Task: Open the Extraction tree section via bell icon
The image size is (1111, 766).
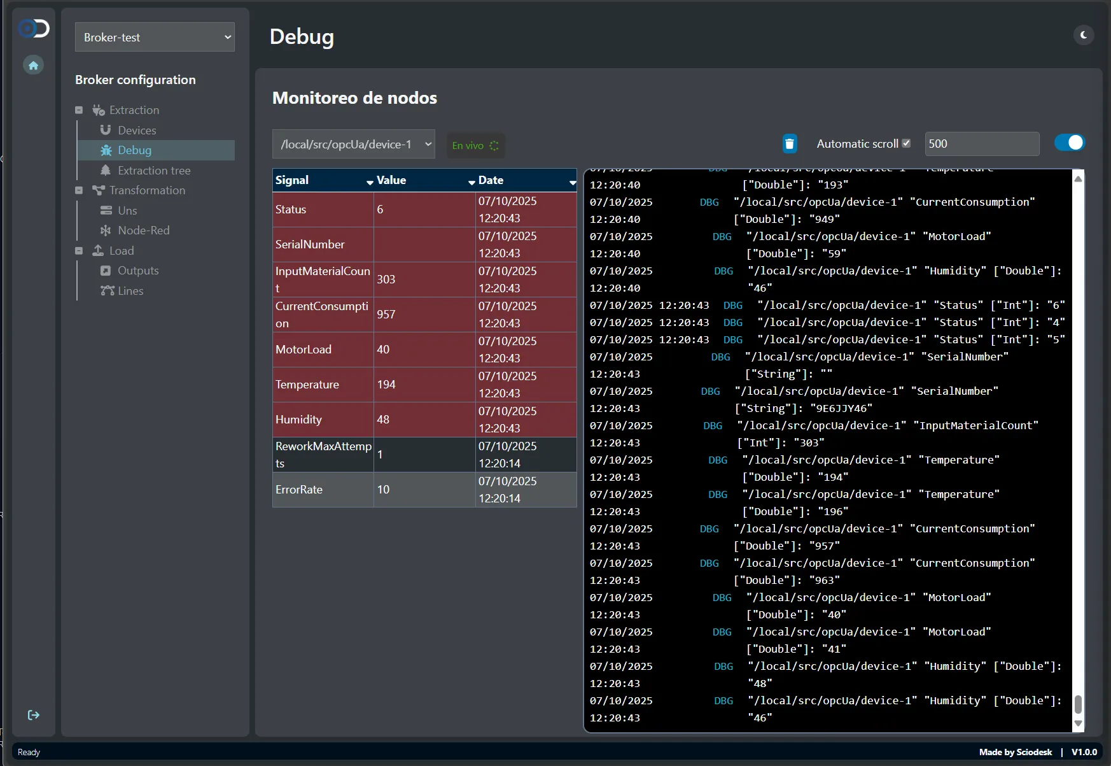Action: [x=106, y=170]
